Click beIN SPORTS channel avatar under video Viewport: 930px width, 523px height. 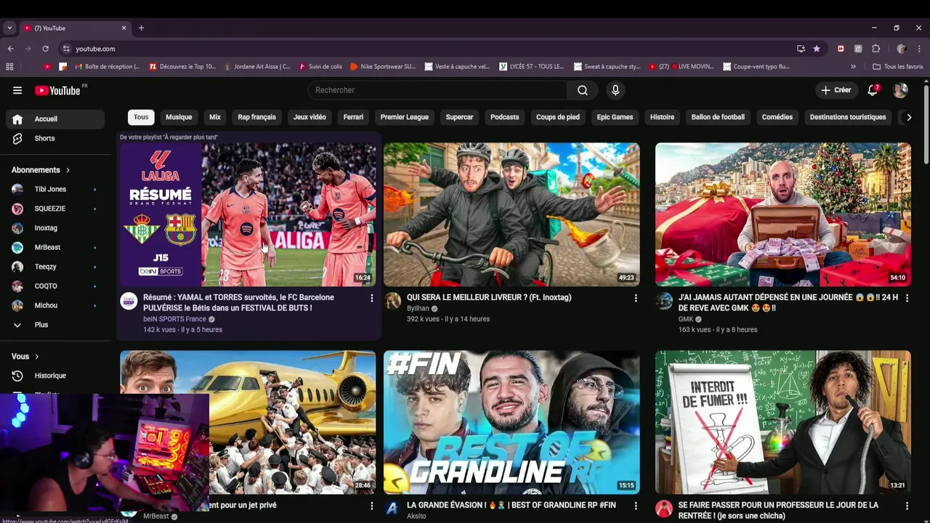[129, 301]
